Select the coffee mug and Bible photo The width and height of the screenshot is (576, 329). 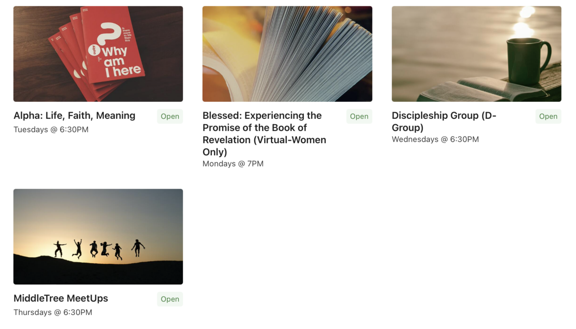477,54
